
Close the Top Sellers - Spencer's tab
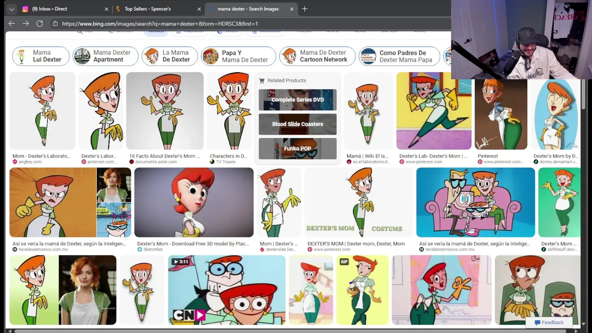tap(199, 9)
